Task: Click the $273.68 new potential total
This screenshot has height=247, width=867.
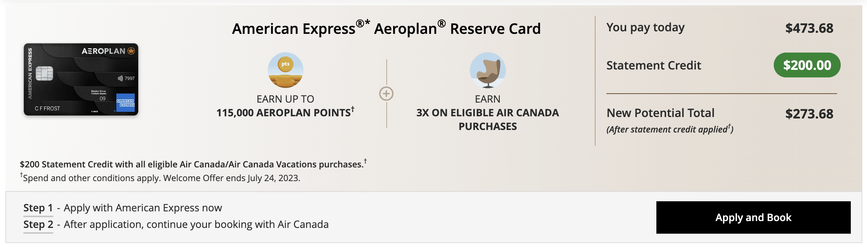Action: click(x=809, y=114)
